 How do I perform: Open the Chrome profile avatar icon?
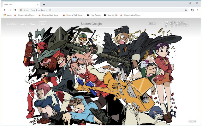[x=192, y=10]
